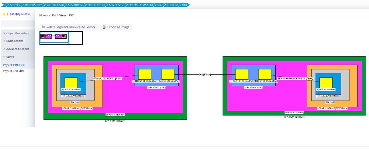The height and width of the screenshot is (156, 369).
Task: Open the root slash breadcrumb
Action: coord(5,5)
